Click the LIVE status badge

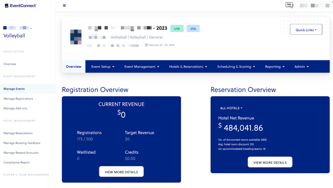177,29
